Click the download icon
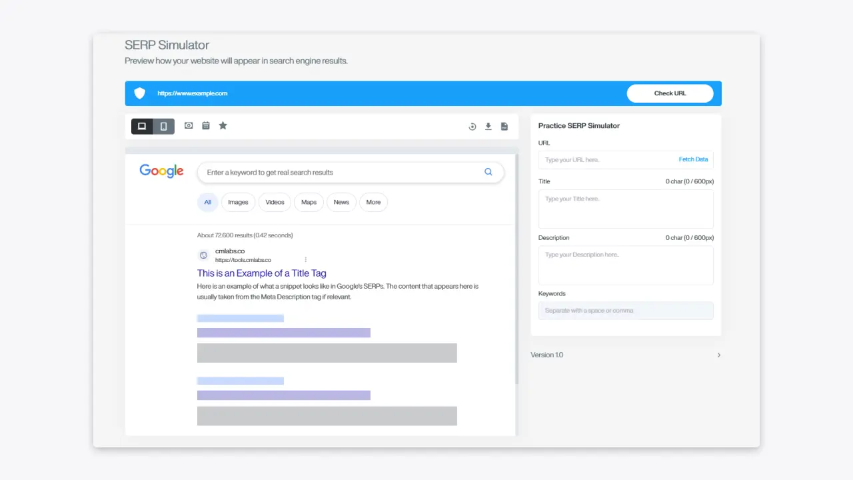Screen dimensions: 853x480 (488, 127)
